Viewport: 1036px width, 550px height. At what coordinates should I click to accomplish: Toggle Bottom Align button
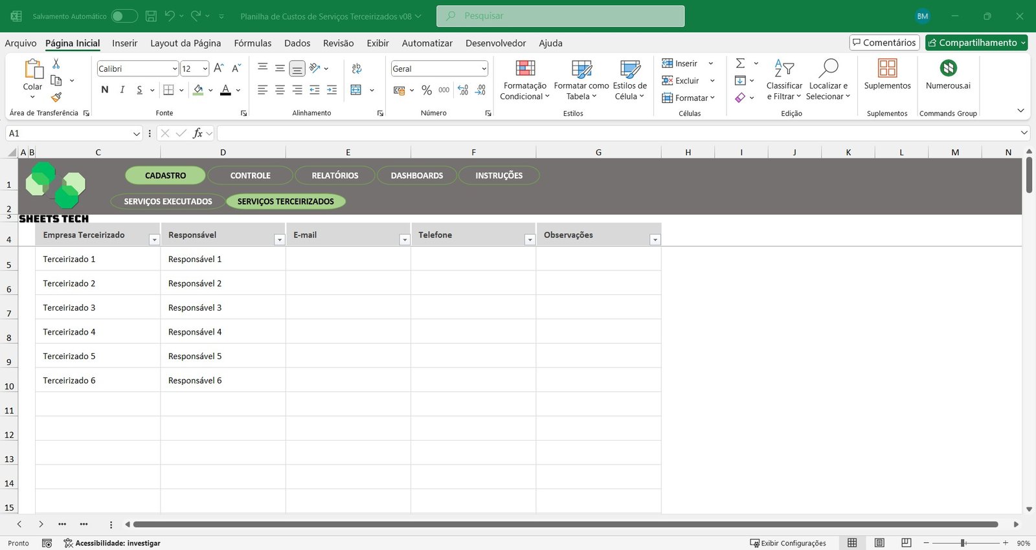click(297, 69)
